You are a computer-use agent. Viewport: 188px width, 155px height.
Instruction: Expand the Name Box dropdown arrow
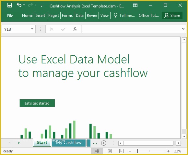click(32, 29)
